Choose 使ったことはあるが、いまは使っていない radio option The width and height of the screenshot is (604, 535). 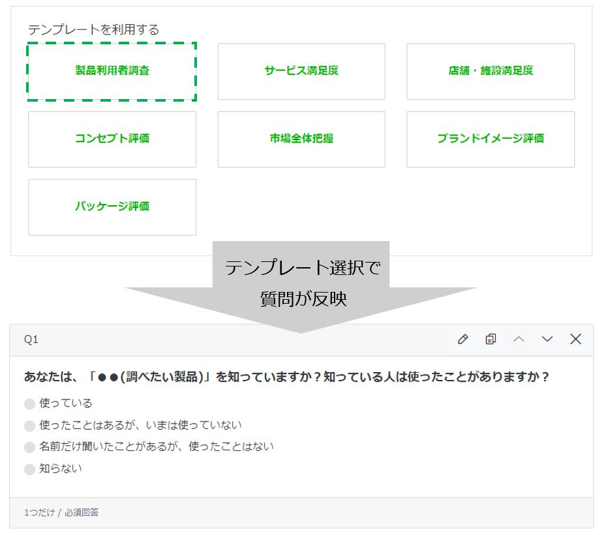tap(29, 426)
